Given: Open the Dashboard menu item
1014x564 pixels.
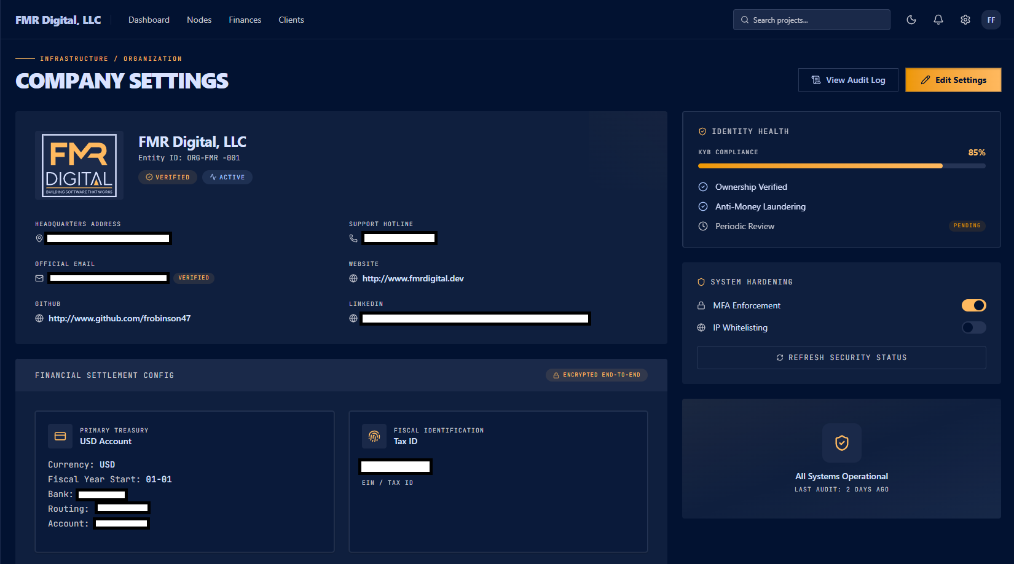Looking at the screenshot, I should [x=149, y=20].
